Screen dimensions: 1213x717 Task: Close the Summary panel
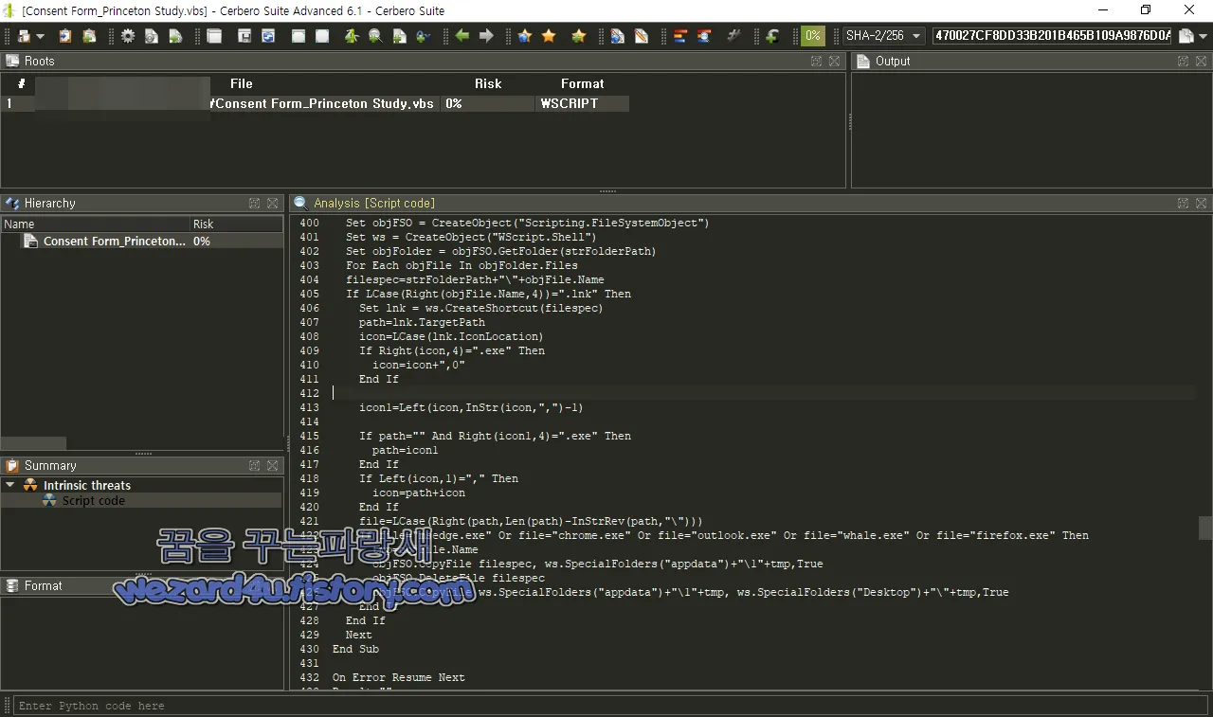click(272, 465)
